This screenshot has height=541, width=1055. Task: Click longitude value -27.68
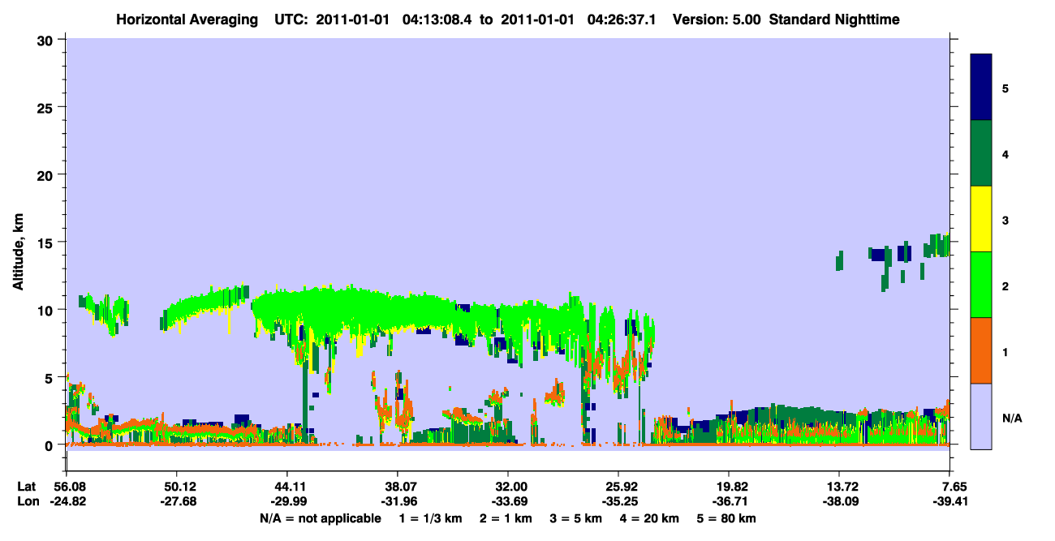tap(176, 501)
